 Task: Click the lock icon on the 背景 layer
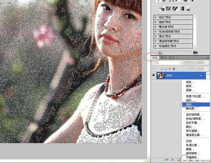coord(201,76)
